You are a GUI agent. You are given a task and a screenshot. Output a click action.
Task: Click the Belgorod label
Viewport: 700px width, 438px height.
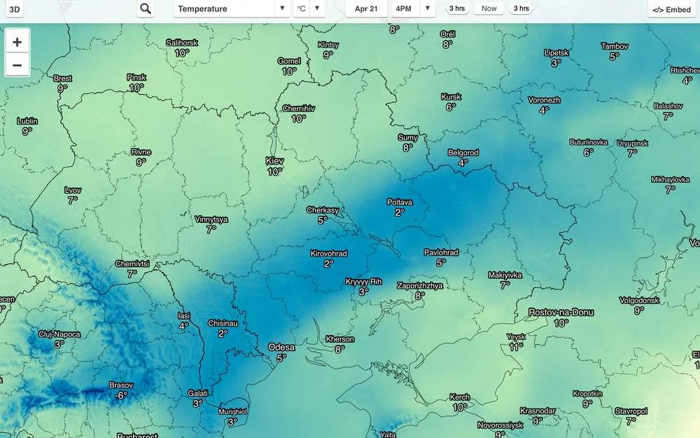tap(463, 153)
